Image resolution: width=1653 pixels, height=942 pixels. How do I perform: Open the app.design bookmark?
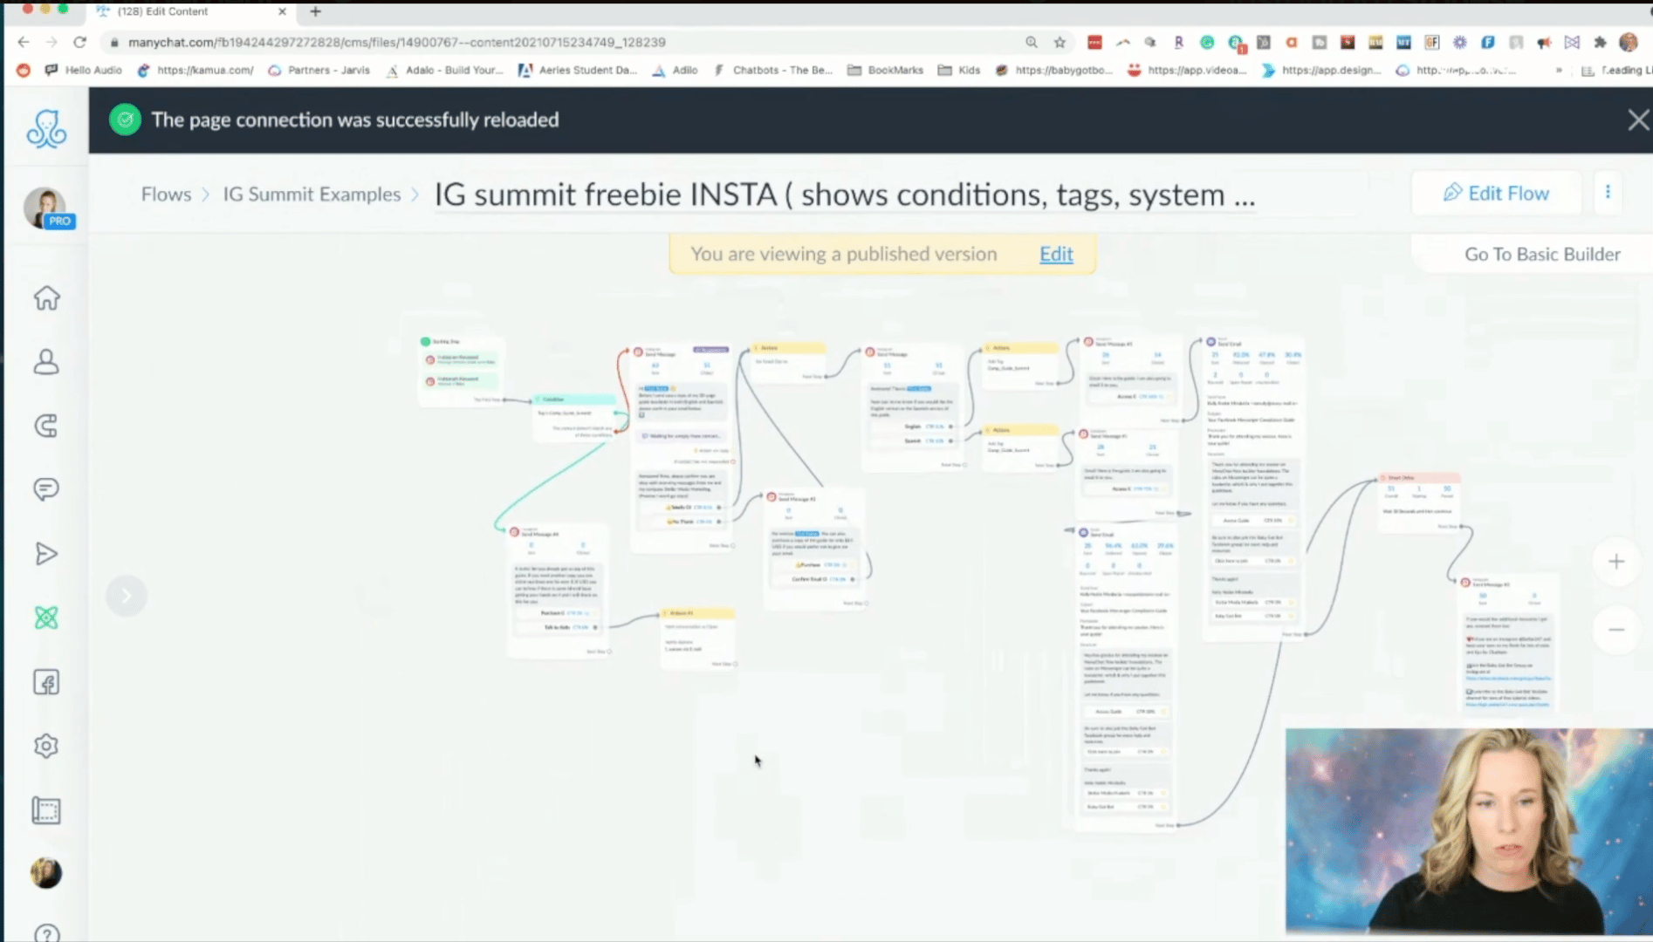pos(1321,70)
